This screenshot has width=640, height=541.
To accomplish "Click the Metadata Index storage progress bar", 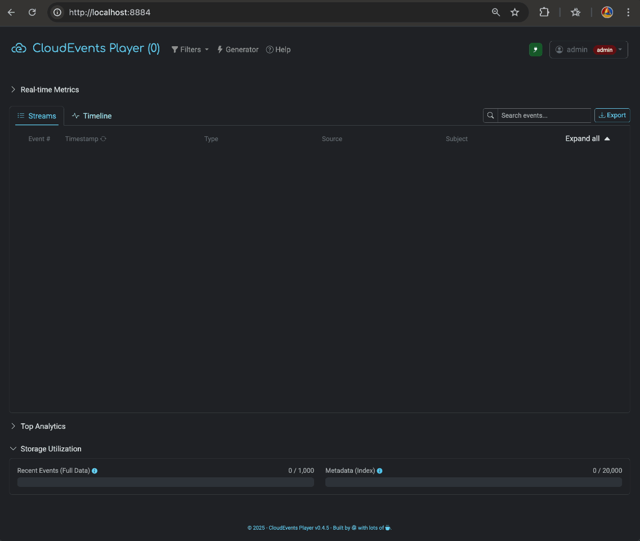I will coord(473,482).
